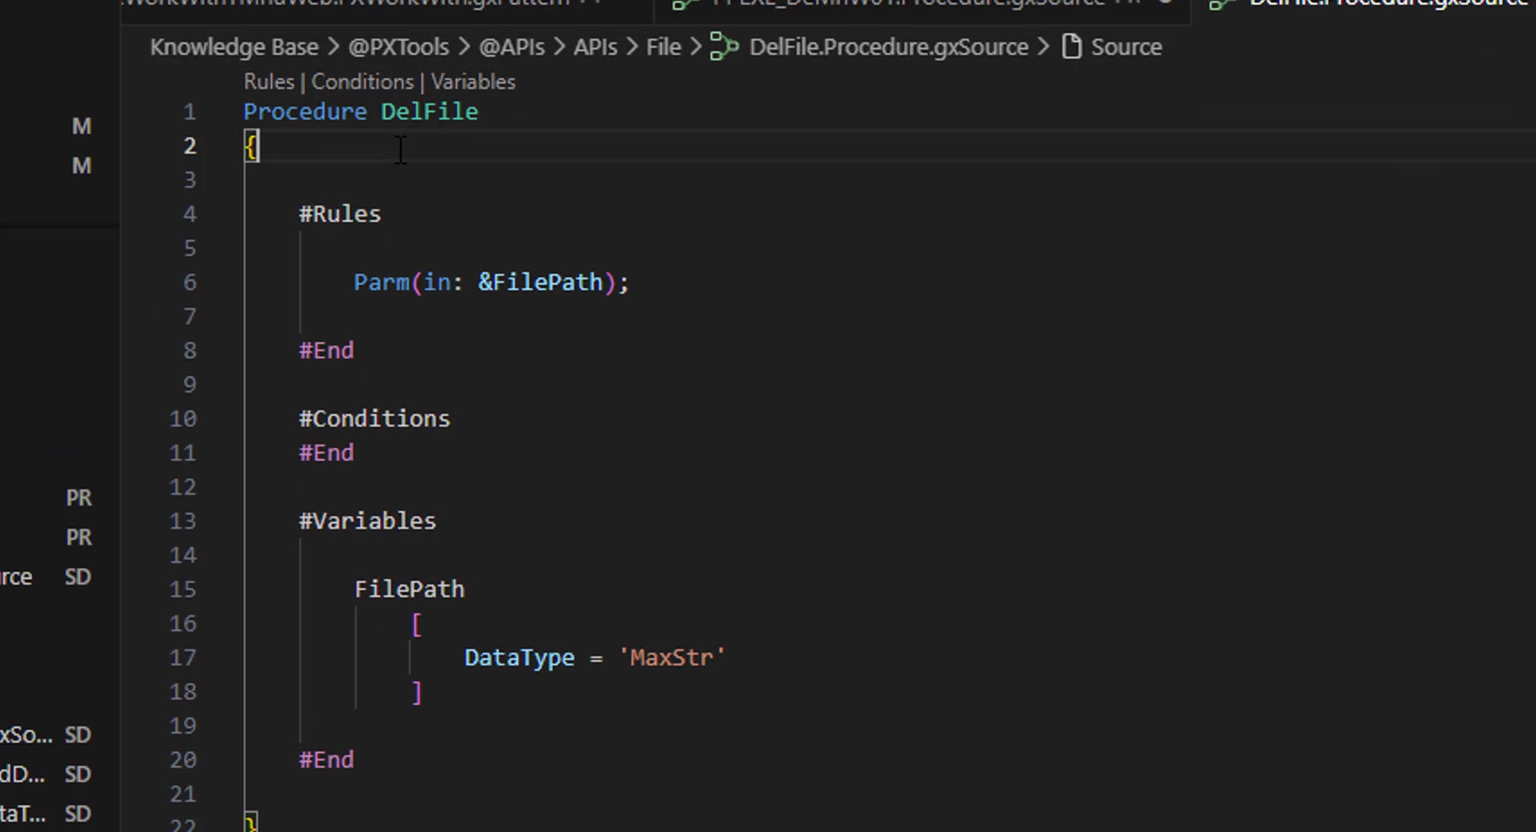Click the topmost M modified badge in sidebar

pos(81,125)
